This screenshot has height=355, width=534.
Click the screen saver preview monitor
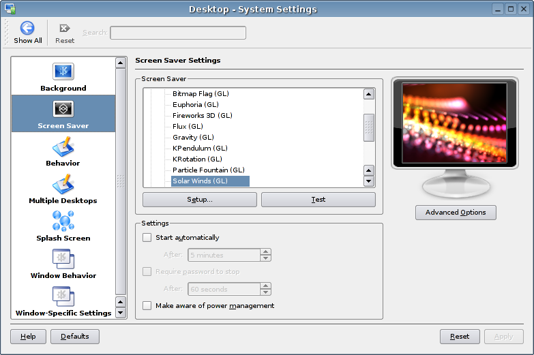(x=455, y=123)
